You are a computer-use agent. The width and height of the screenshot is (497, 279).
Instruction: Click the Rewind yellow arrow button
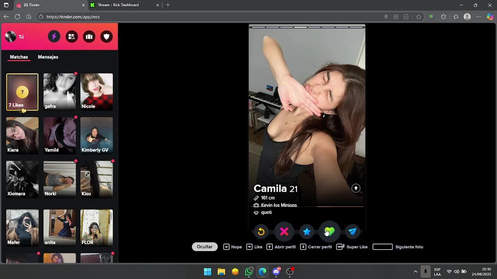261,232
